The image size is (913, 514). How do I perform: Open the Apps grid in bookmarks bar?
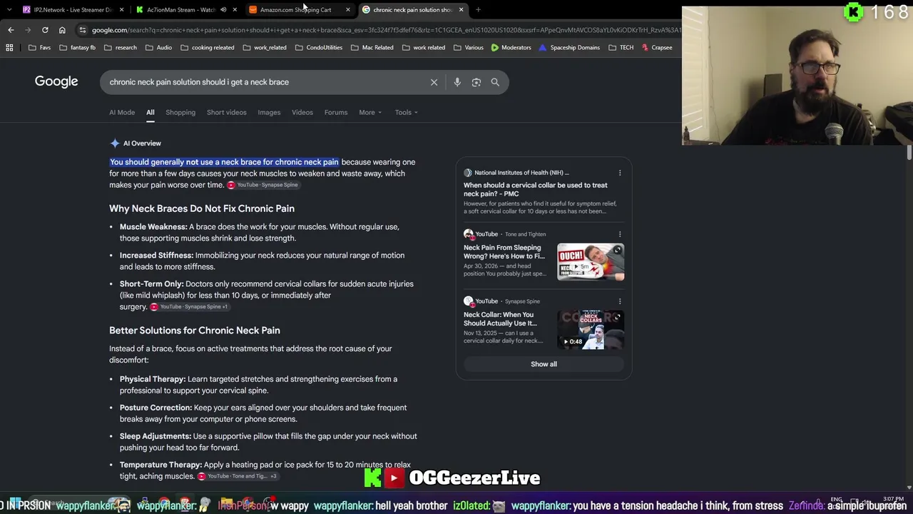pyautogui.click(x=9, y=48)
